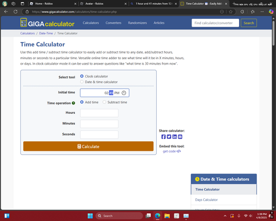276x221 pixels.
Task: Open the Articles menu item
Action: [159, 23]
